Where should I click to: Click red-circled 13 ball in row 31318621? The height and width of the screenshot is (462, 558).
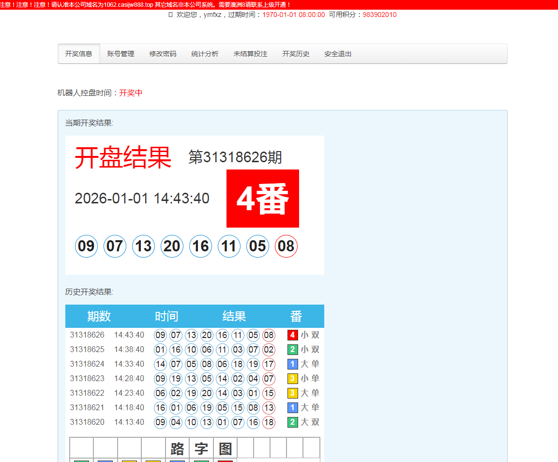(269, 408)
